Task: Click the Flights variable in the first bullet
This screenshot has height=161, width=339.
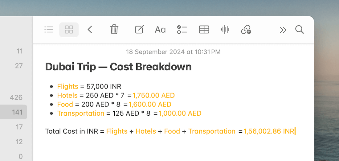Action: click(67, 86)
